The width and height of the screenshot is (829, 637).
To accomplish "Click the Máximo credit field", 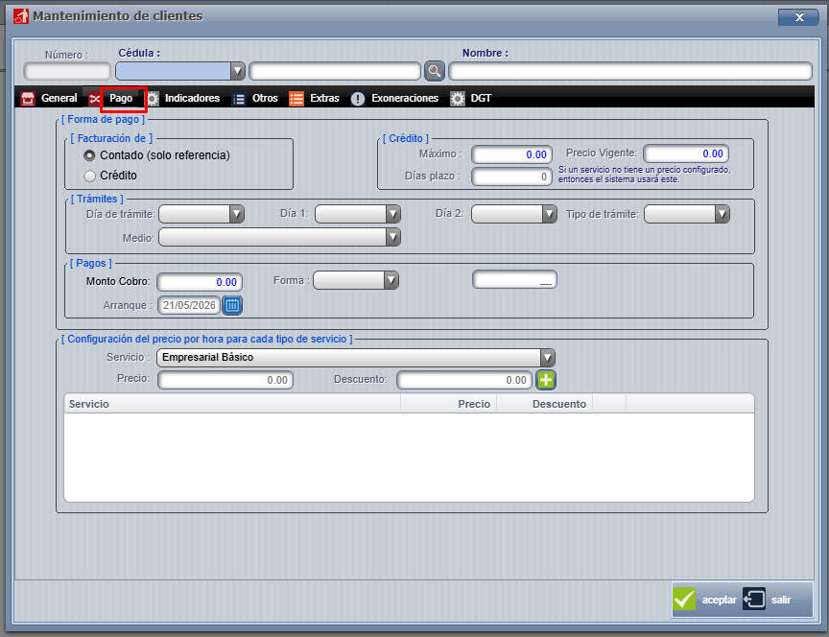I will [x=511, y=154].
